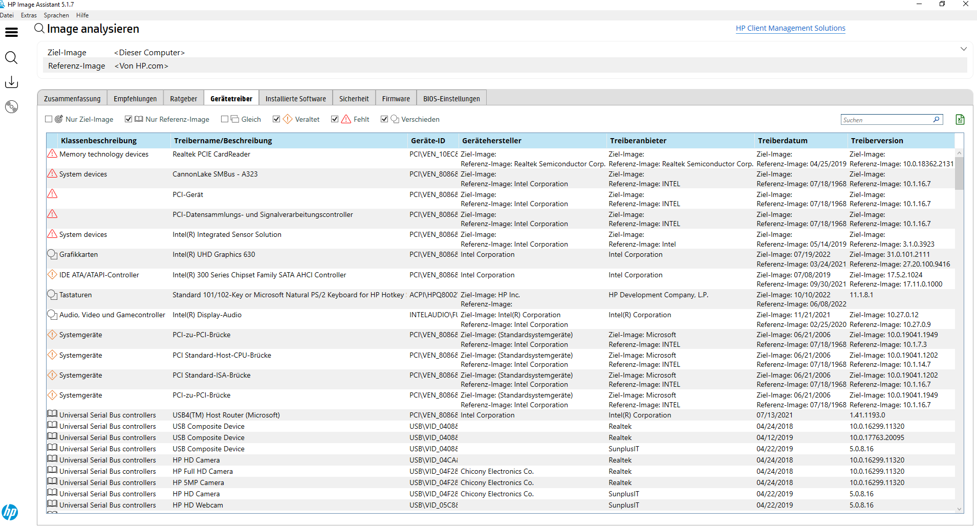Click the HP logo icon
This screenshot has height=528, width=977.
[10, 512]
